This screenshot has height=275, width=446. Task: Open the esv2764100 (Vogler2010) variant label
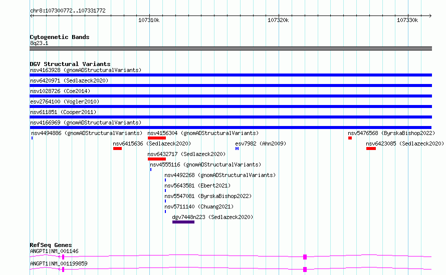coord(65,101)
